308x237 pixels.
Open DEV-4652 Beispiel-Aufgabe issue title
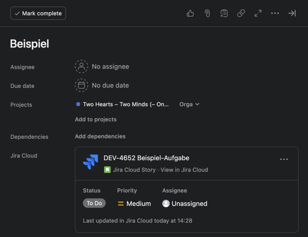146,158
